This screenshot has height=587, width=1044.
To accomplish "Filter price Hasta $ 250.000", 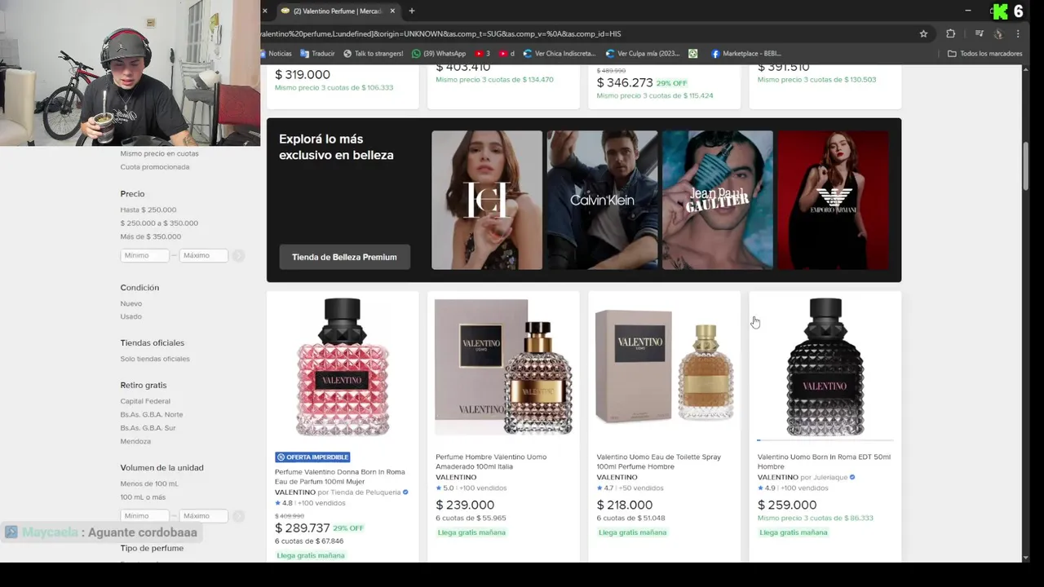I will 148,210.
